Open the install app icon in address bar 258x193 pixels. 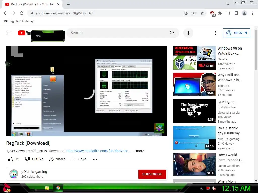[x=186, y=13]
